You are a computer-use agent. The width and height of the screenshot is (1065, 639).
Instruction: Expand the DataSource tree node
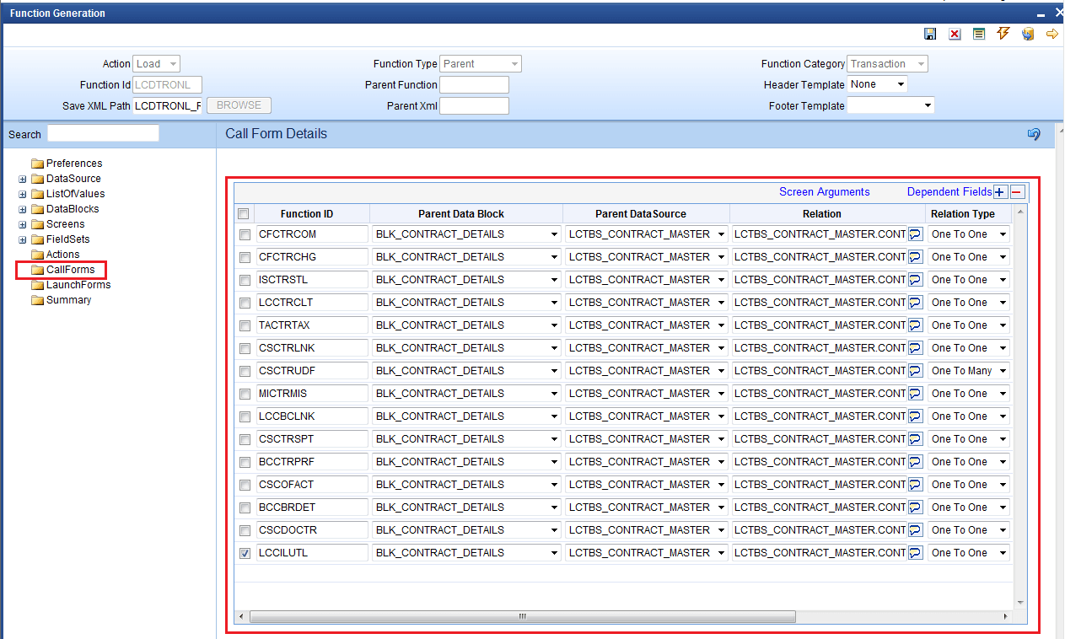pos(23,179)
